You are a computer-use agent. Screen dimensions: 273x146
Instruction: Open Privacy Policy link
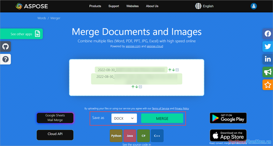182,109
